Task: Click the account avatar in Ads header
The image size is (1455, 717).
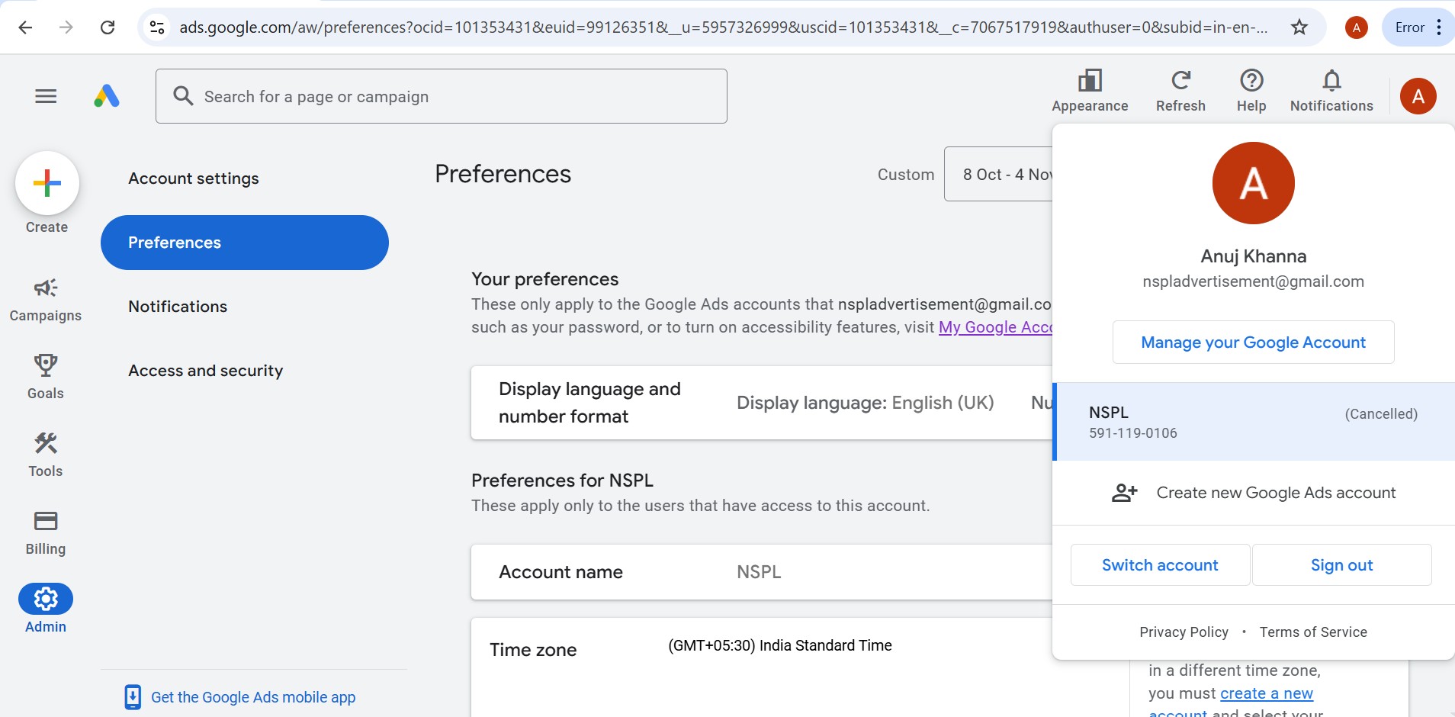Action: [1418, 96]
